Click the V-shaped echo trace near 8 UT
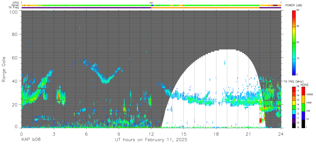316x145 pixels. pos(106,75)
